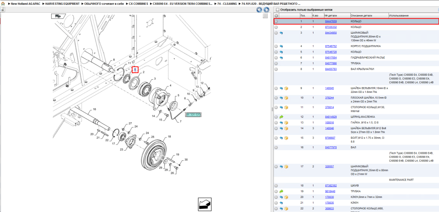The height and width of the screenshot is (212, 439).
Task: Open part number link 84817004
Action: coord(331,57)
